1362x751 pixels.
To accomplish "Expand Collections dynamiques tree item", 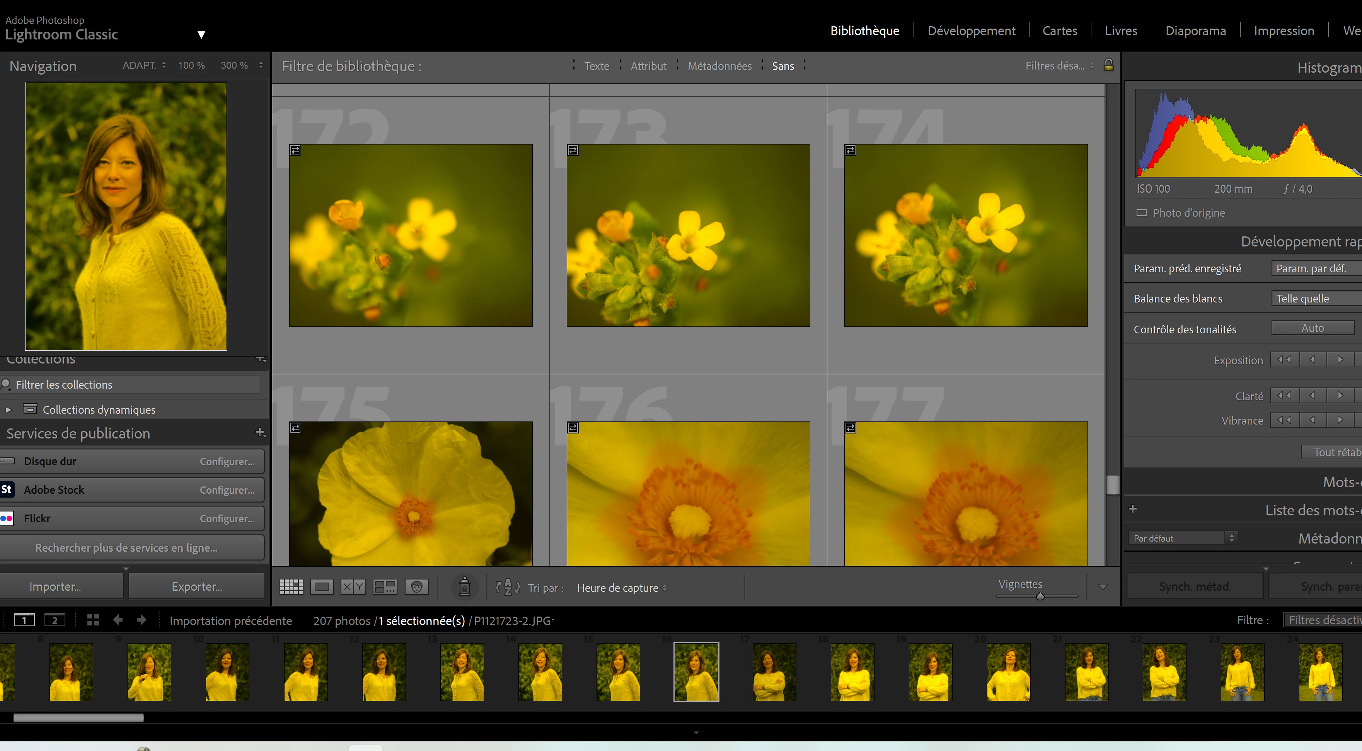I will coord(9,409).
